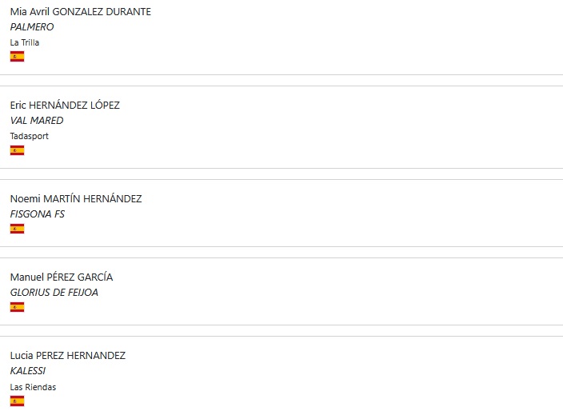Select horse FISGONA FS
563x415 pixels.
[38, 214]
